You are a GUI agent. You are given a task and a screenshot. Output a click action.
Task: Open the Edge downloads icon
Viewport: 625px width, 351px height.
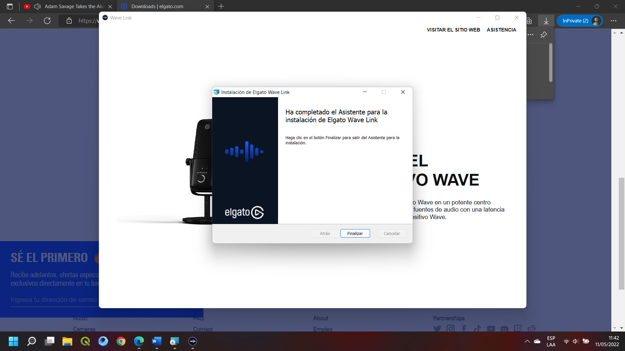(x=546, y=21)
